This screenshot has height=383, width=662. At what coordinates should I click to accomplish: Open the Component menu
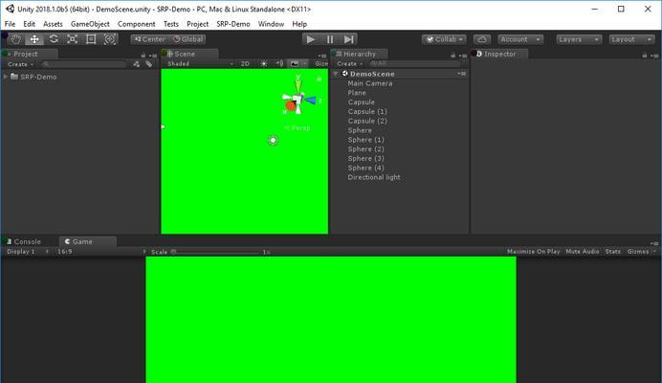tap(137, 24)
